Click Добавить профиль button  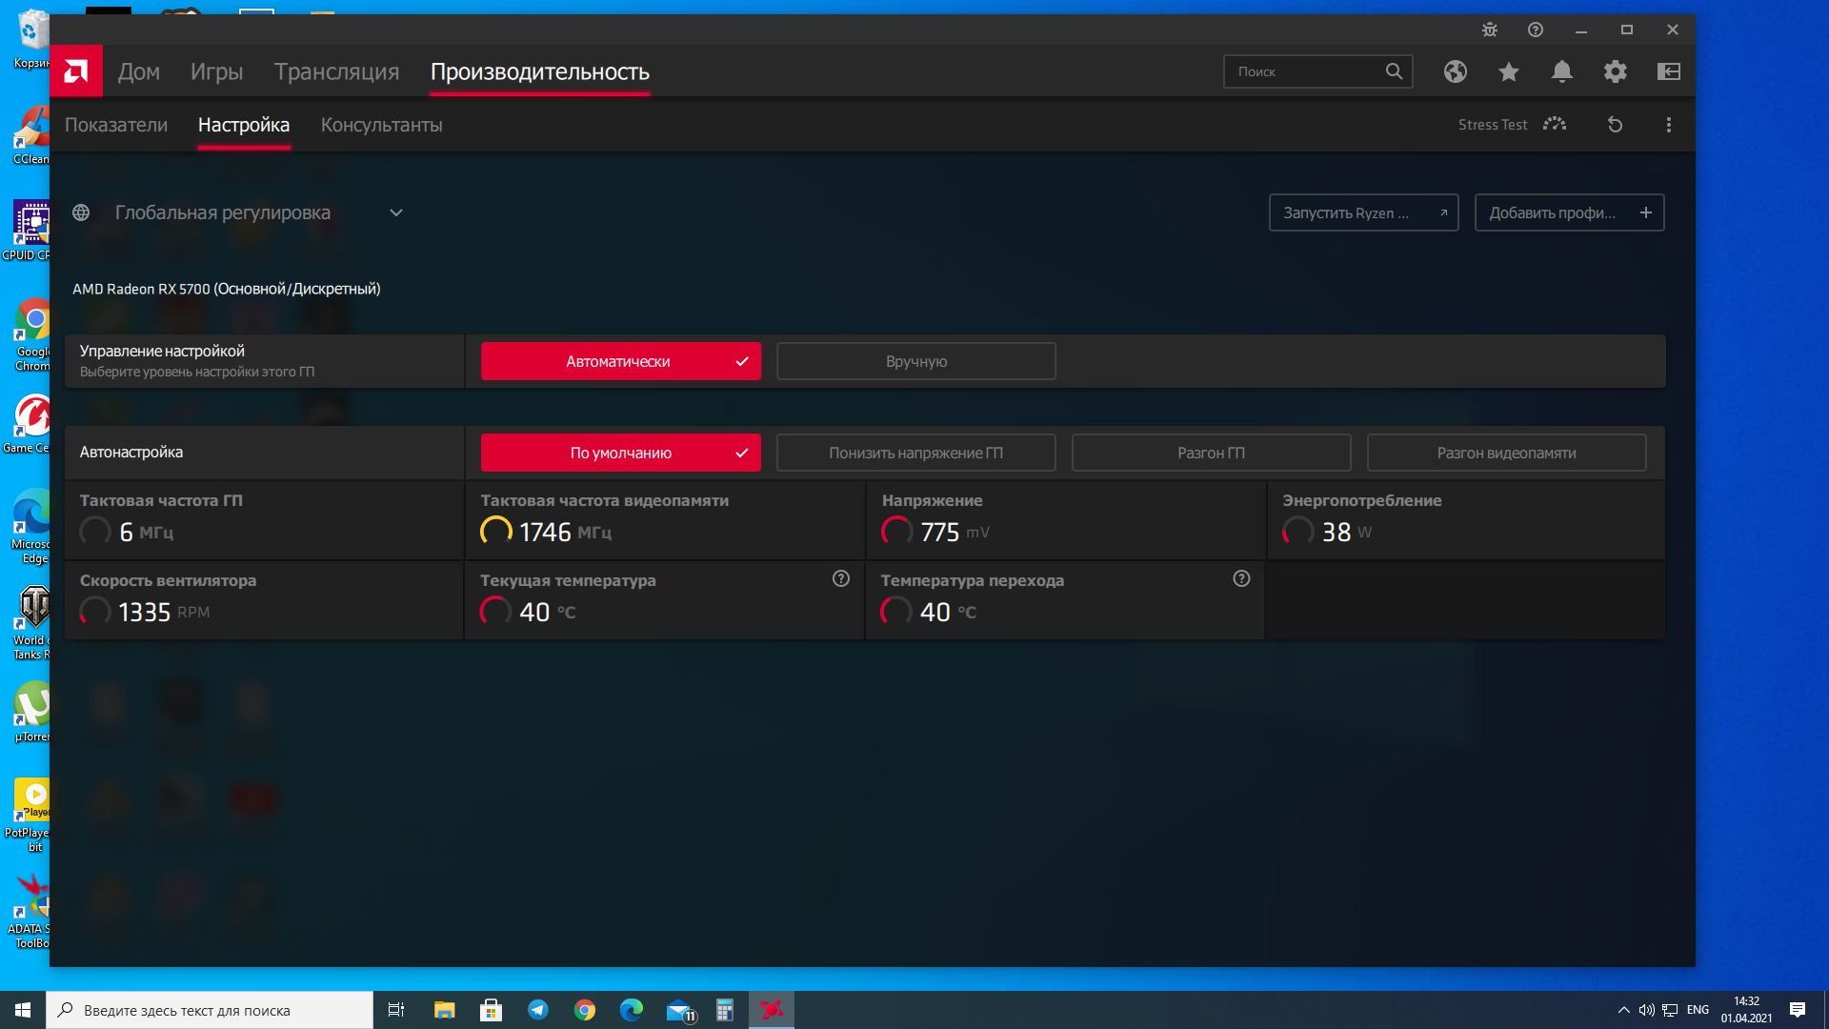tap(1569, 212)
